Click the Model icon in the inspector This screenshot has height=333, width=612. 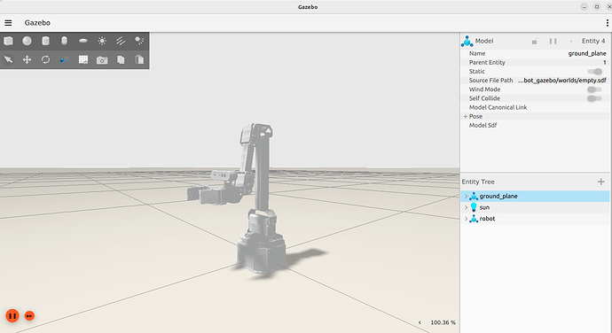(467, 41)
